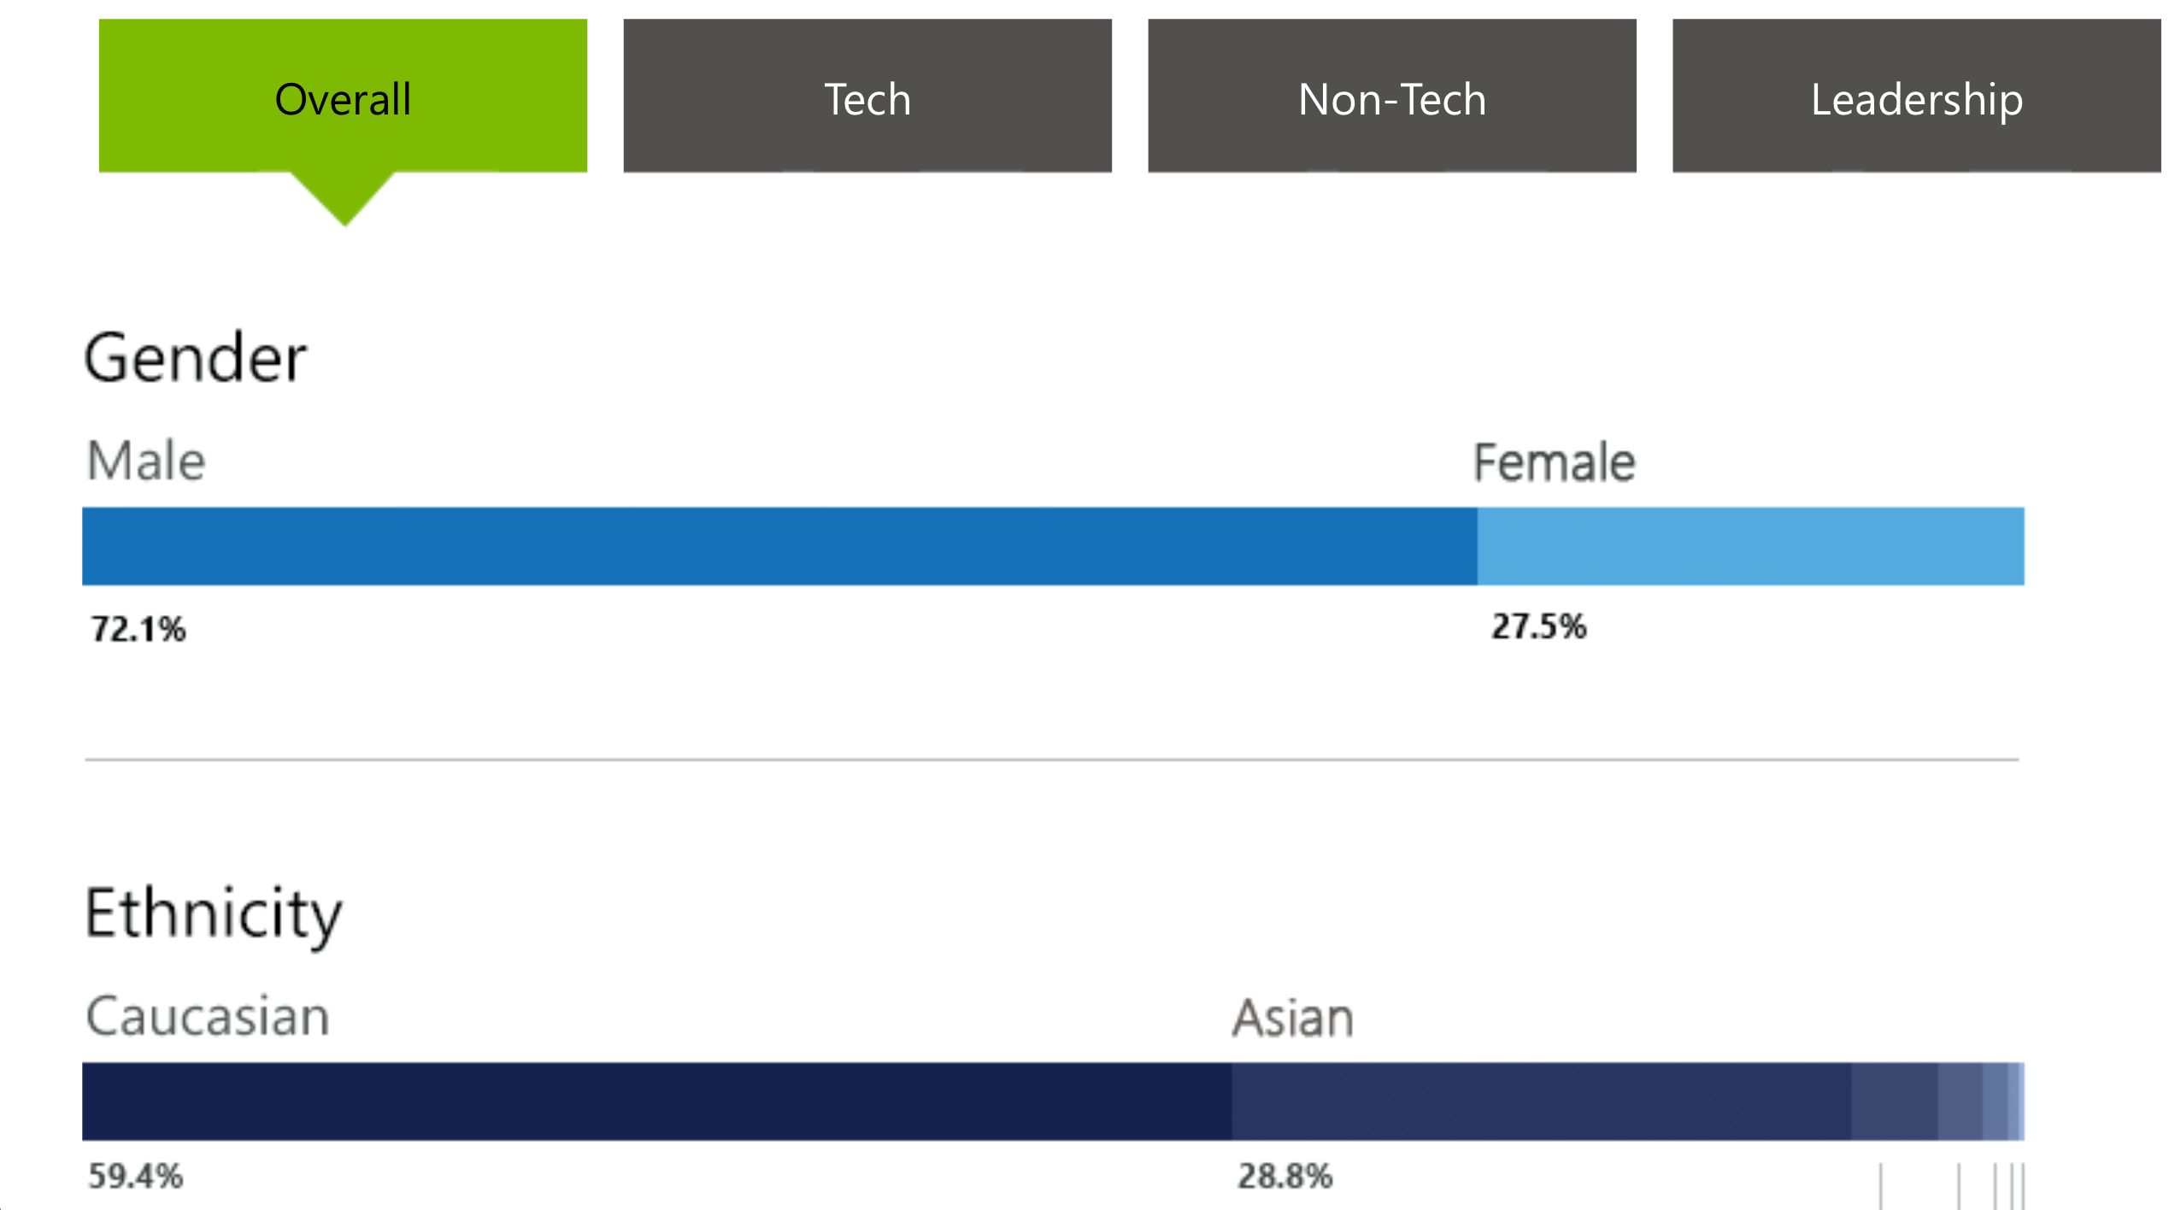Click the navy Caucasian bar segment
This screenshot has height=1210, width=2181.
tap(656, 1101)
